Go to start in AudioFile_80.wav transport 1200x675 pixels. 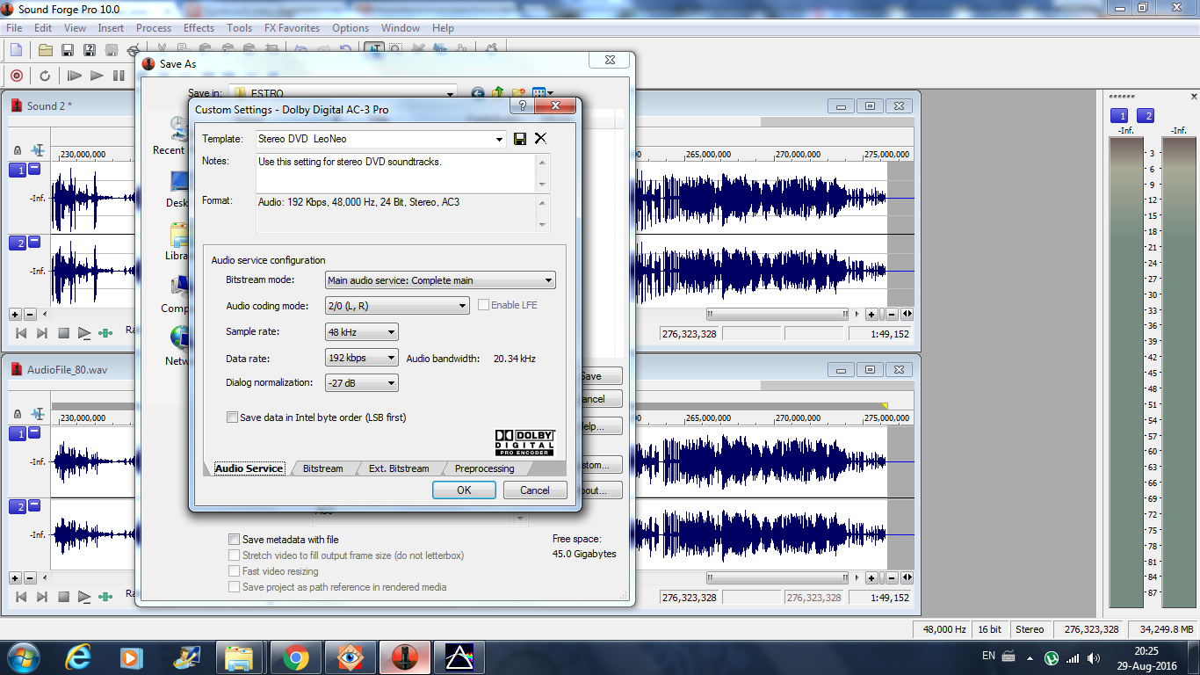(x=21, y=597)
